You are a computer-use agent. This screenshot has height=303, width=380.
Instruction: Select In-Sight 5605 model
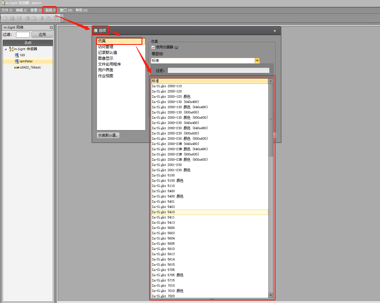click(x=210, y=244)
